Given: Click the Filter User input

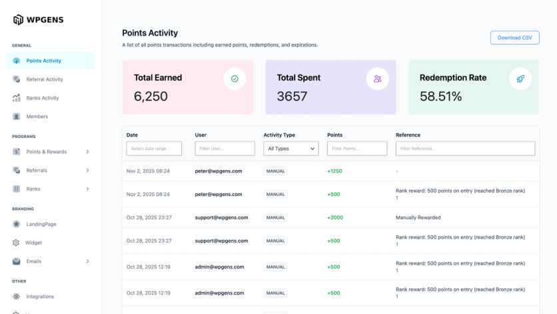Looking at the screenshot, I should pos(225,149).
